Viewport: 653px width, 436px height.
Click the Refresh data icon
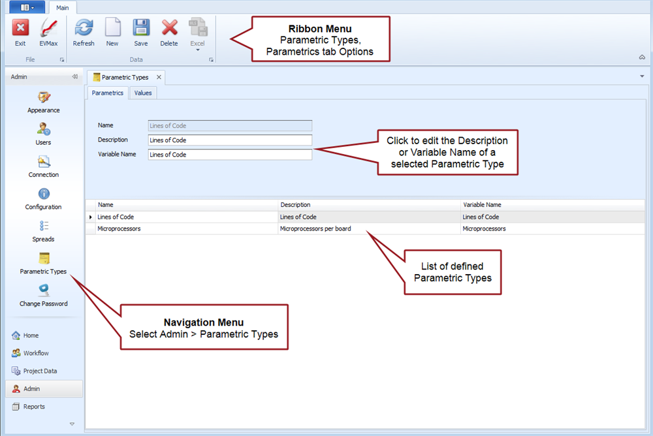click(84, 29)
